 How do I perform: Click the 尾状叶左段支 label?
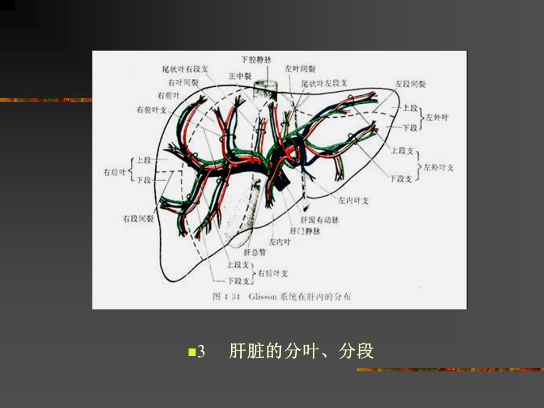[324, 83]
